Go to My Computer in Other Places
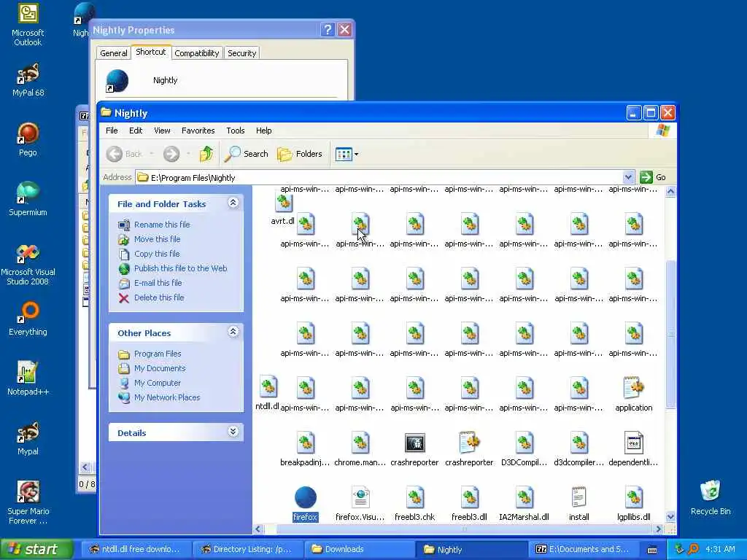 click(x=158, y=383)
